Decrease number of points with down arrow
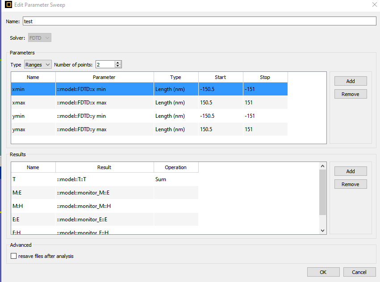Screen dimensions: 380x282 click(118, 66)
